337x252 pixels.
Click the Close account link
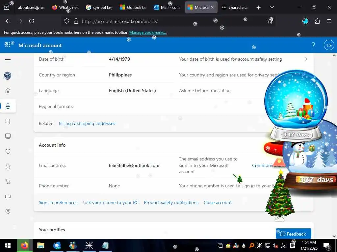pyautogui.click(x=218, y=203)
